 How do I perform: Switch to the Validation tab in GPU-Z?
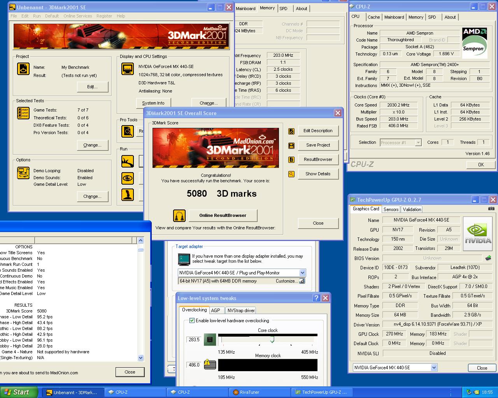[x=412, y=209]
